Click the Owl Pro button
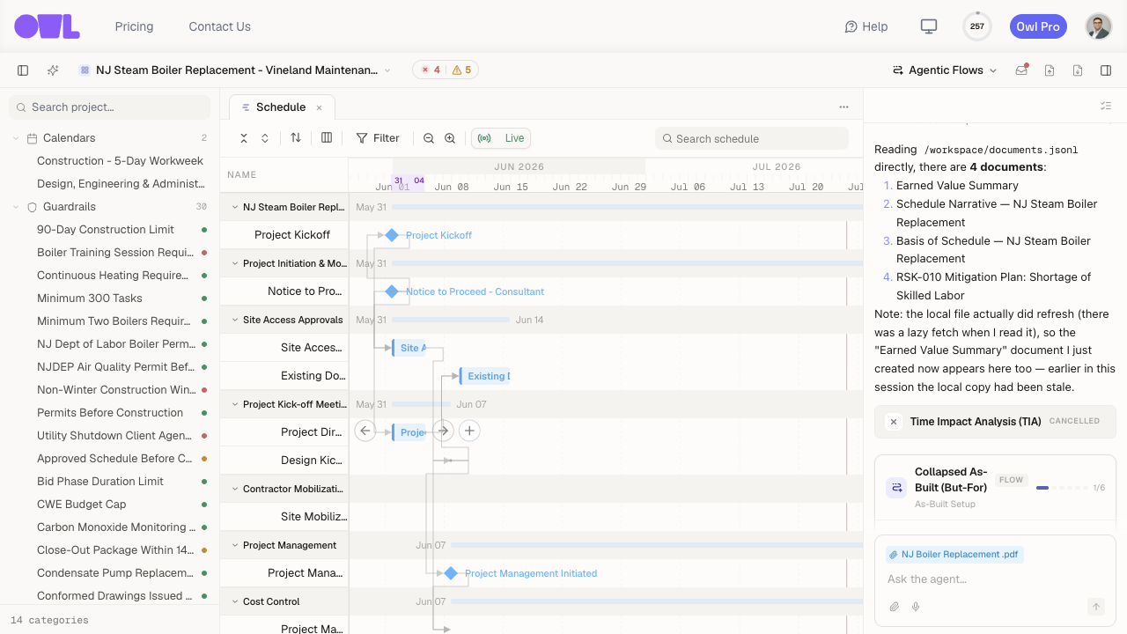This screenshot has height=634, width=1127. tap(1038, 26)
